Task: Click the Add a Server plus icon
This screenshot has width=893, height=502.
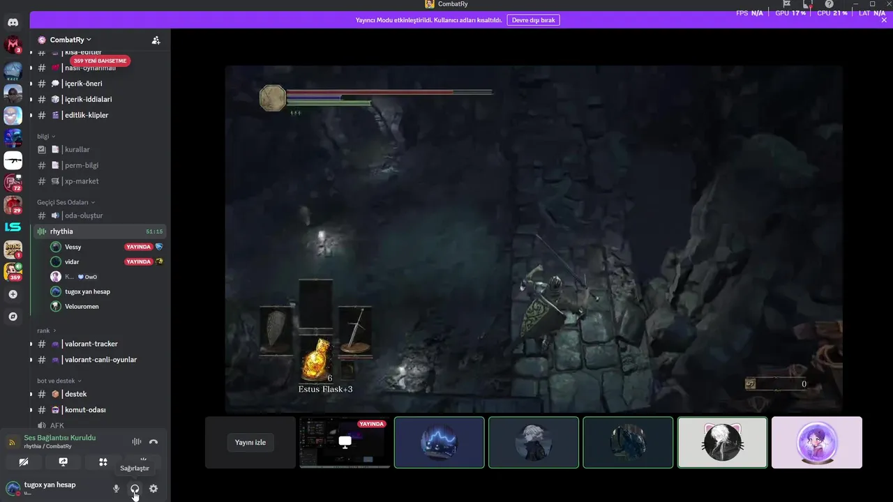Action: point(13,294)
